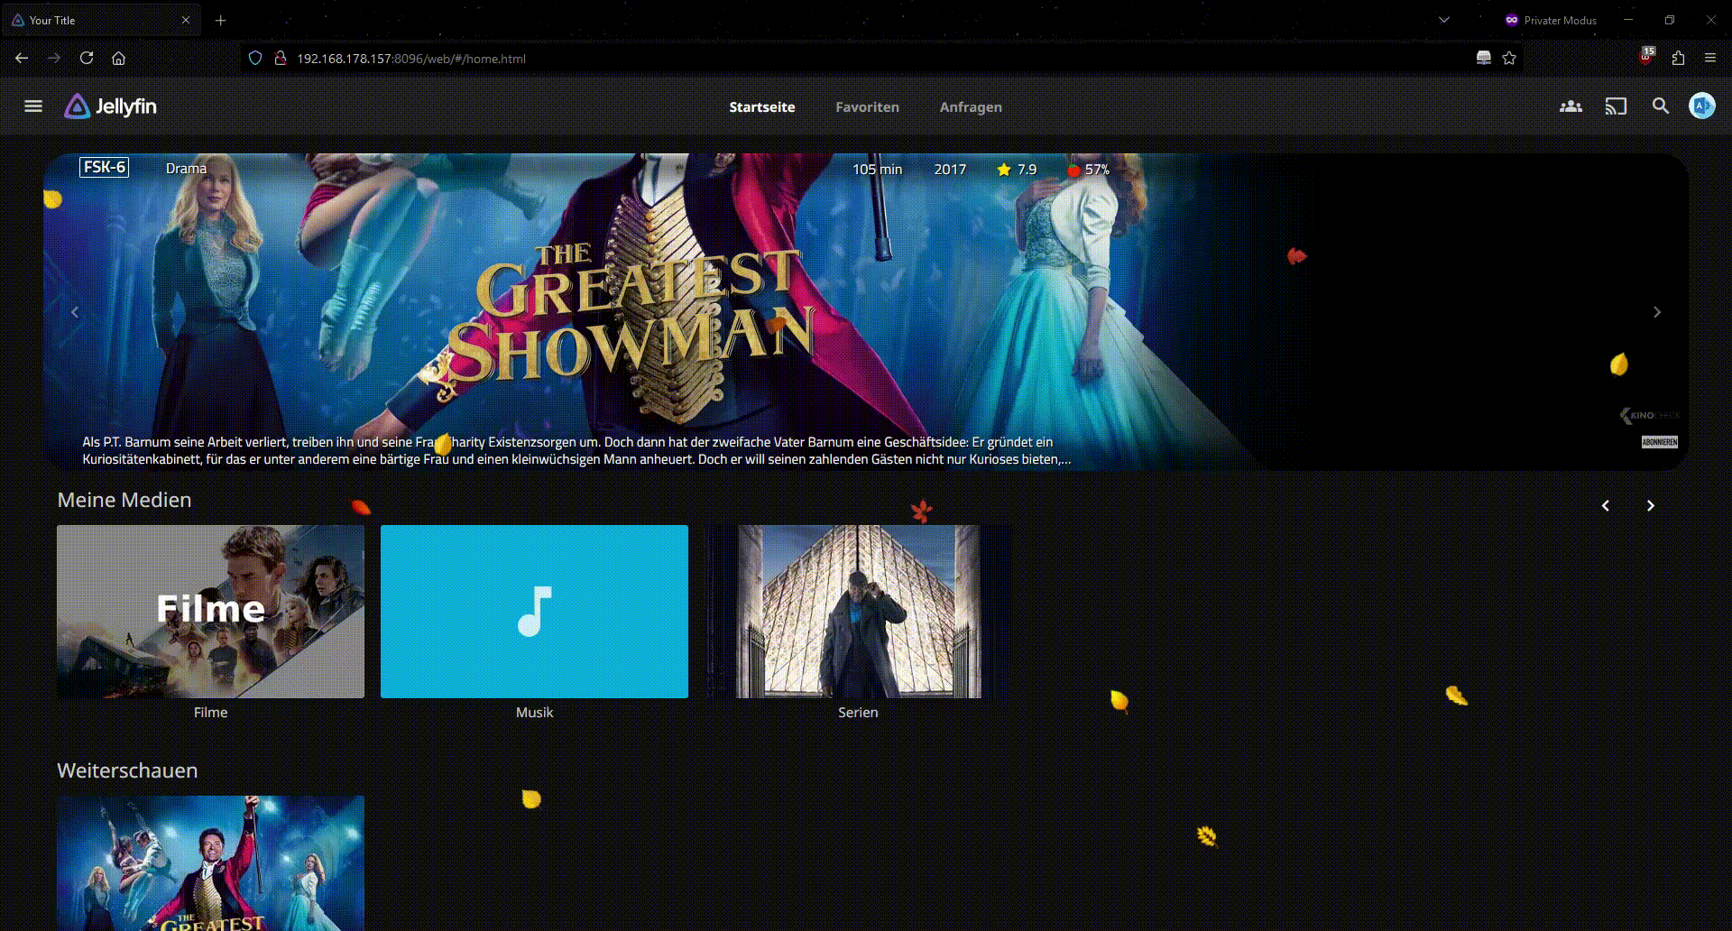The image size is (1732, 931).
Task: Click the uBlock extension icon with badge
Action: pos(1646,57)
